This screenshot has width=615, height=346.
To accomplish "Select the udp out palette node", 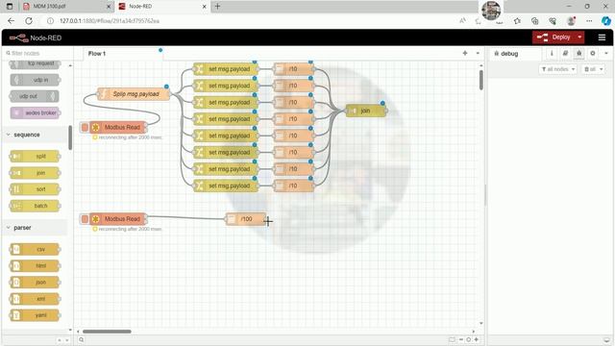I will (35, 96).
